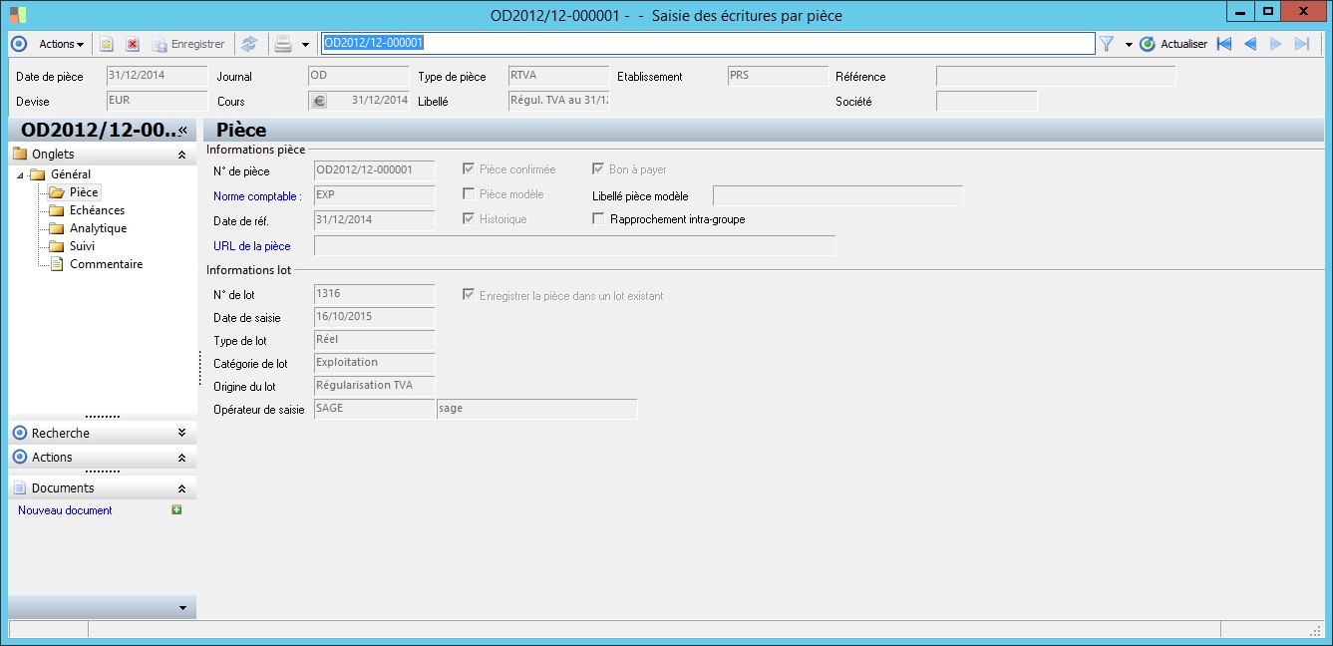
Task: Click the Recherche section circle icon
Action: pos(20,433)
